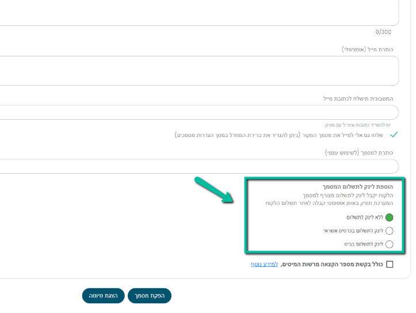Toggle the 'שלחו גם אלי למייל' checkmark

point(394,135)
